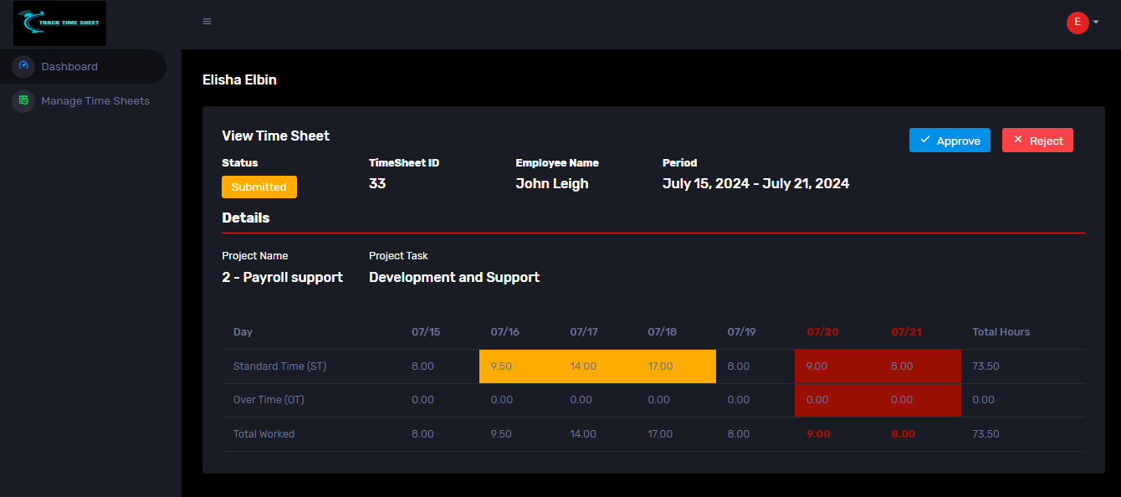Viewport: 1121px width, 497px height.
Task: Click the 07/21 column header
Action: pyautogui.click(x=906, y=332)
